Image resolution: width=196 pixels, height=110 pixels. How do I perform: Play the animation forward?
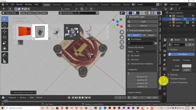click(83, 97)
